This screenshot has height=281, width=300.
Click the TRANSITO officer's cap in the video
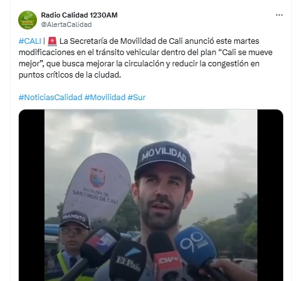[75, 219]
